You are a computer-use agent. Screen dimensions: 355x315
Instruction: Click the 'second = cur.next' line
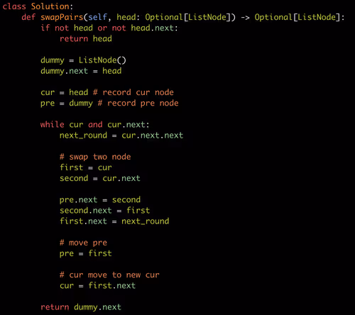click(100, 178)
